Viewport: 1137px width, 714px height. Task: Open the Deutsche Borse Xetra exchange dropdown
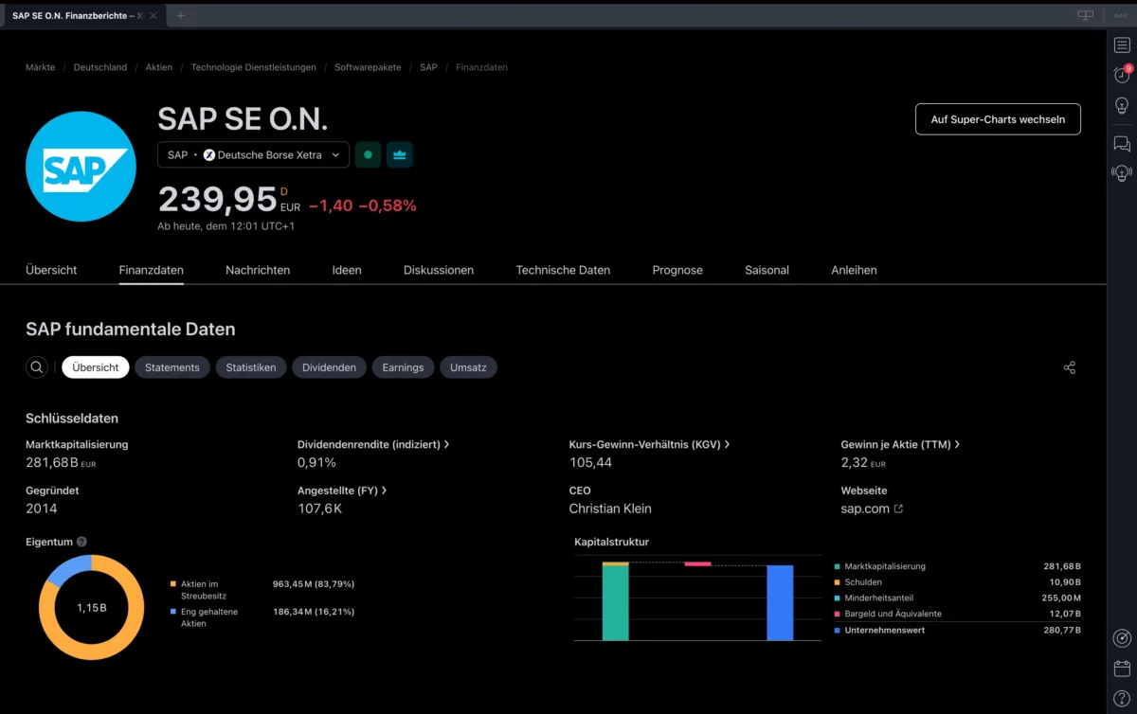pos(252,154)
